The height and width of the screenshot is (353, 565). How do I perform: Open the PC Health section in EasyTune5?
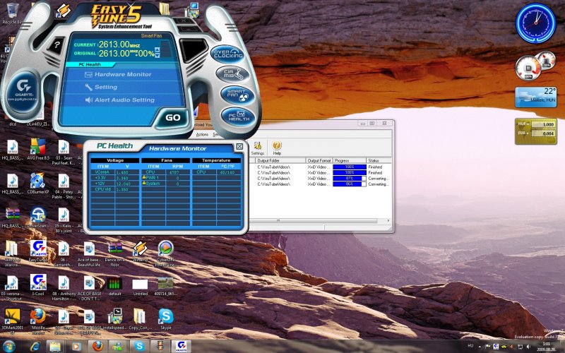pos(239,116)
